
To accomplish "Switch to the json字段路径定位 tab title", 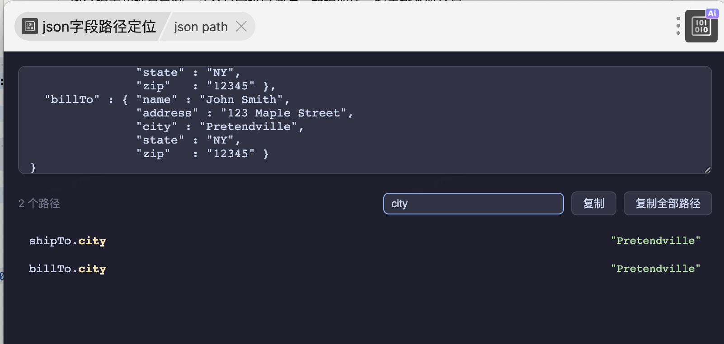I will point(99,27).
